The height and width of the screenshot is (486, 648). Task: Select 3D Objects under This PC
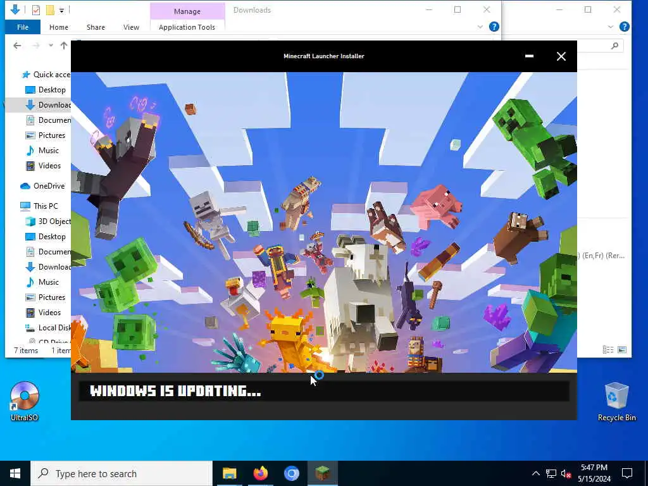pos(48,221)
